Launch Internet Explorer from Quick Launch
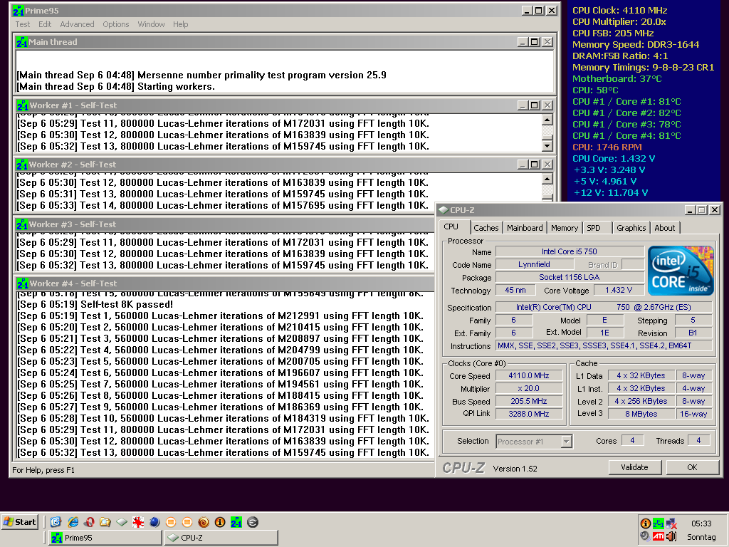 coord(72,522)
